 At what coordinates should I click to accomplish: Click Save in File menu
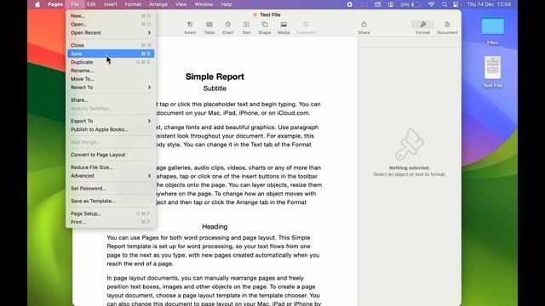pos(111,54)
